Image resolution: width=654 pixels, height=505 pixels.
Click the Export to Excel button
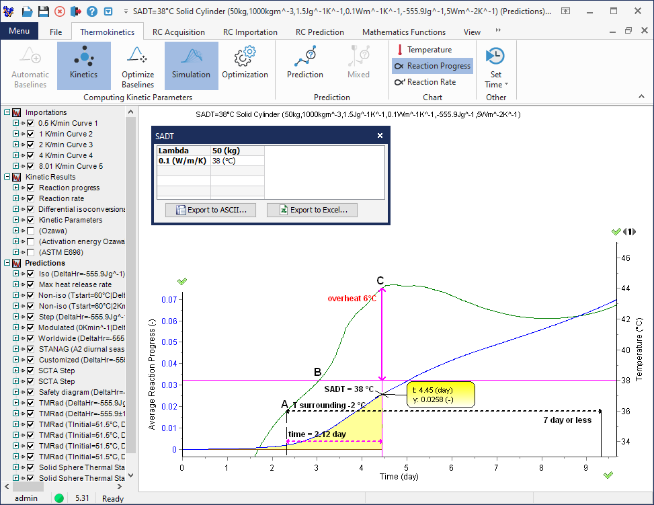tap(313, 210)
